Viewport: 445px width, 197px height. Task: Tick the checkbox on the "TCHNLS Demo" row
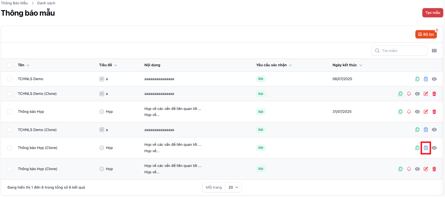(x=9, y=79)
